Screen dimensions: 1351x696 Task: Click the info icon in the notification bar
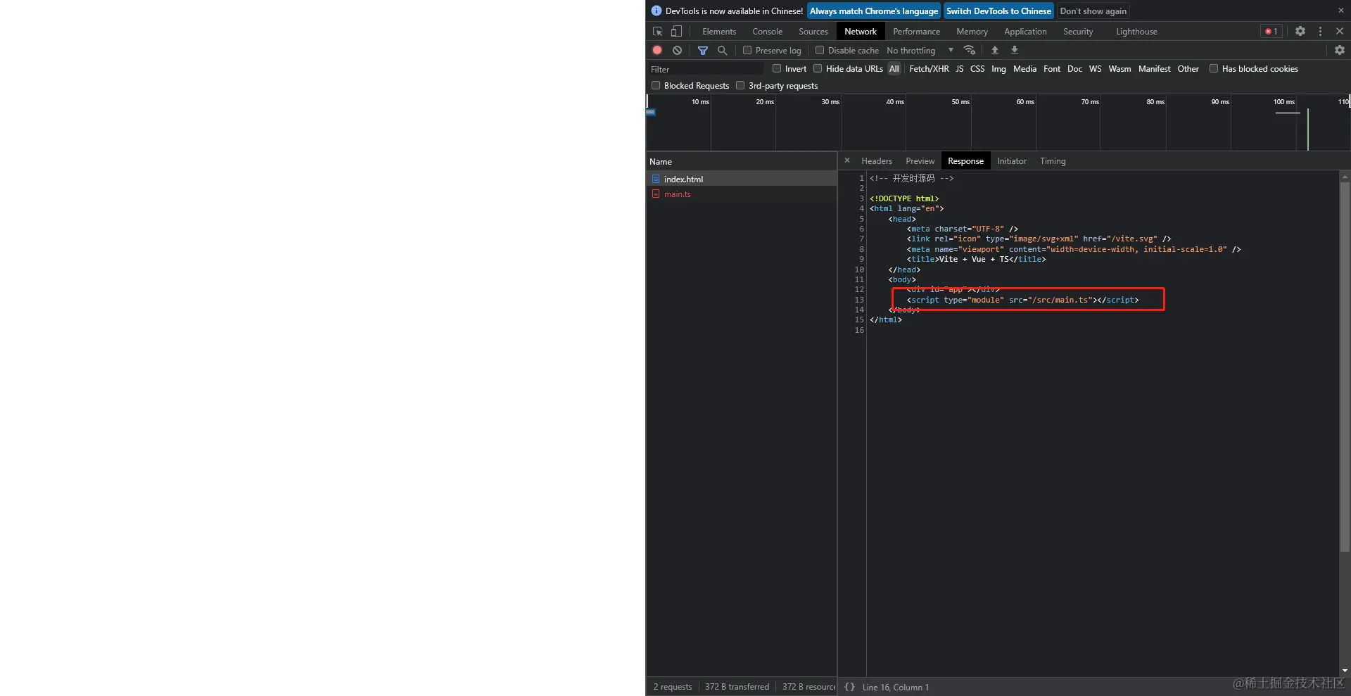pos(657,11)
